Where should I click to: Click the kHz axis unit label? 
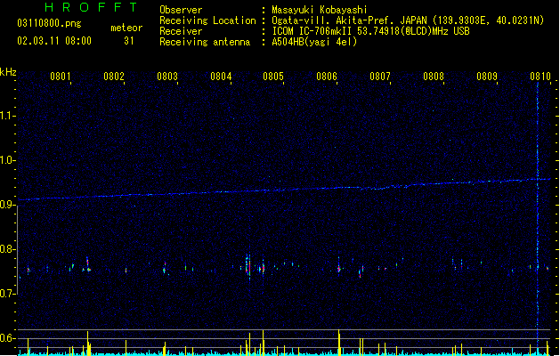8,72
